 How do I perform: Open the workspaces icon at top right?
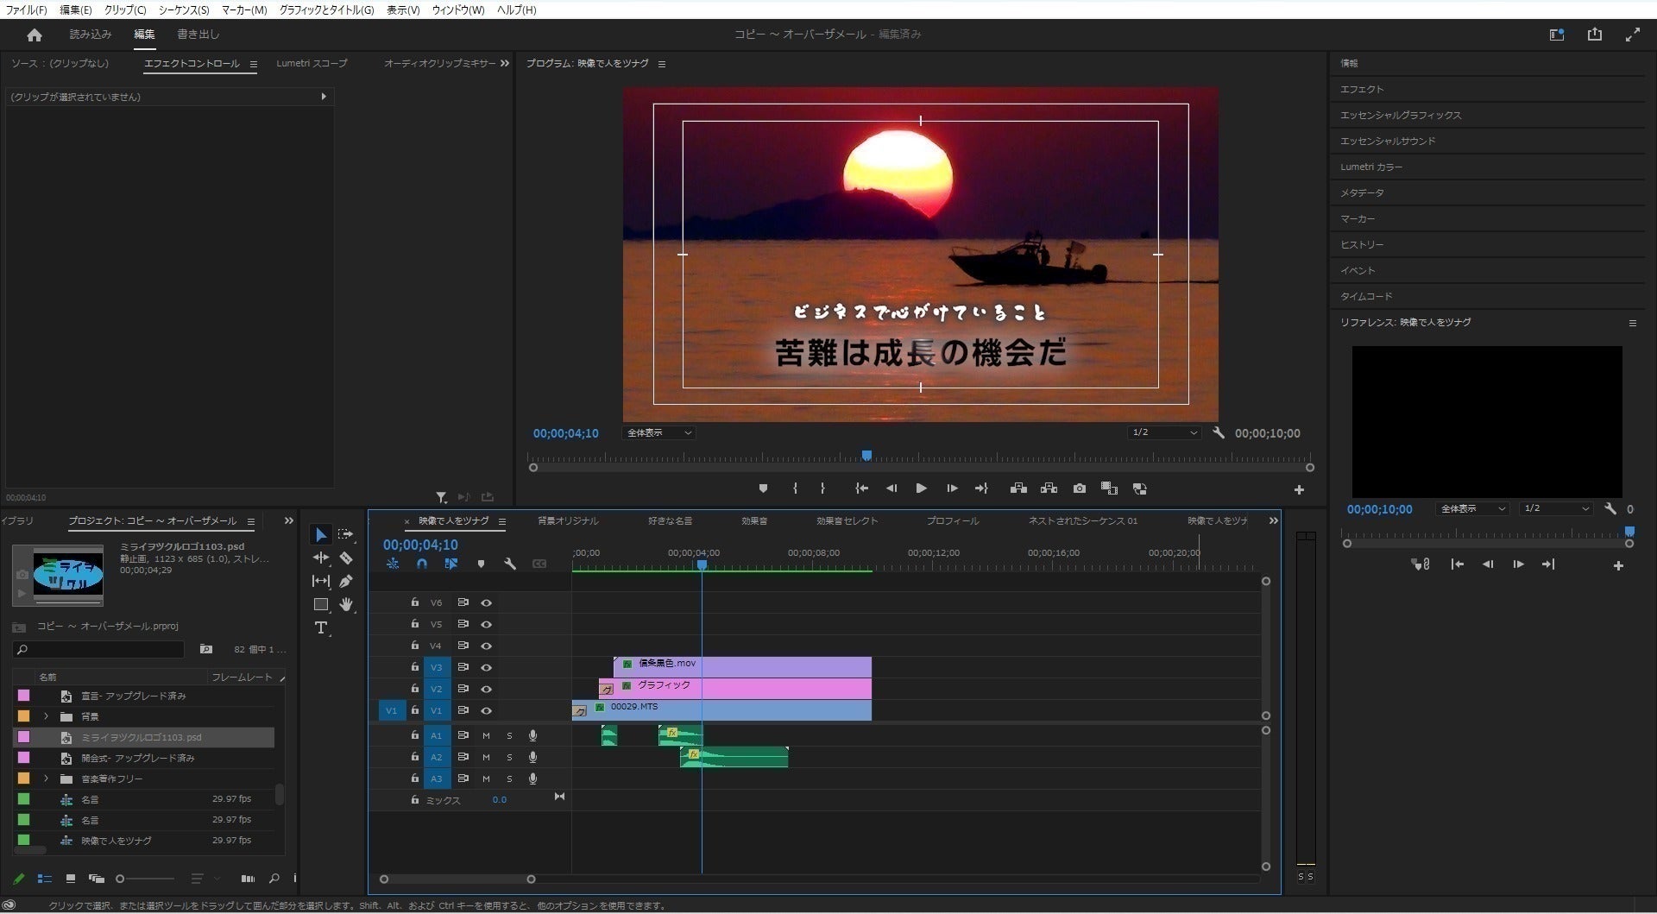point(1557,35)
